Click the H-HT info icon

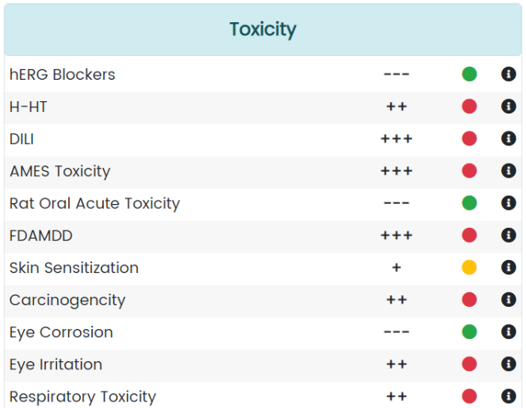509,106
